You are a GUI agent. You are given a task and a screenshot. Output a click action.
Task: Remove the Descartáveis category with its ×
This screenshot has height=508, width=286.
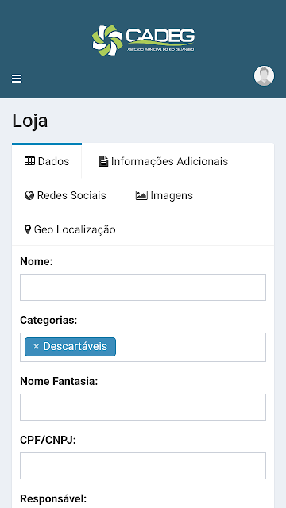point(36,347)
